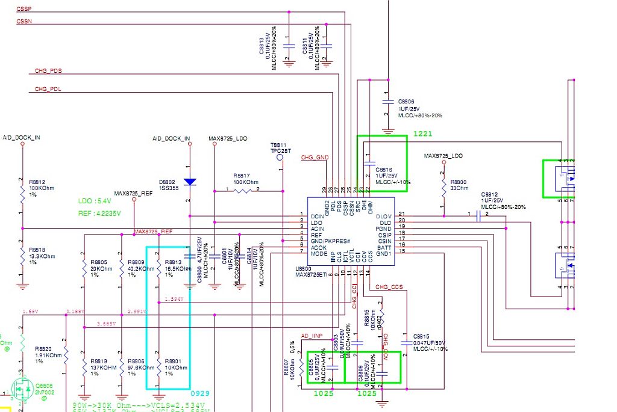Click the C8809 capacitor symbol
This screenshot has width=617, height=412.
point(381,374)
